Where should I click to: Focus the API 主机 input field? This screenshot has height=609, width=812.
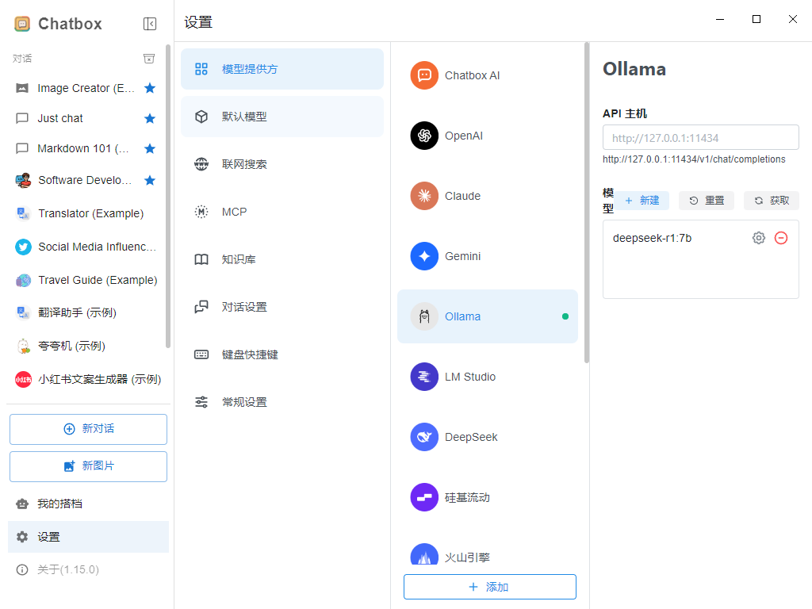(700, 138)
